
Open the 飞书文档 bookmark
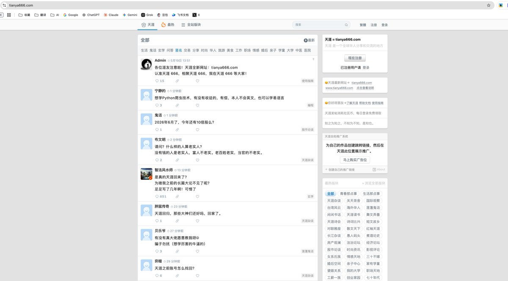click(180, 15)
